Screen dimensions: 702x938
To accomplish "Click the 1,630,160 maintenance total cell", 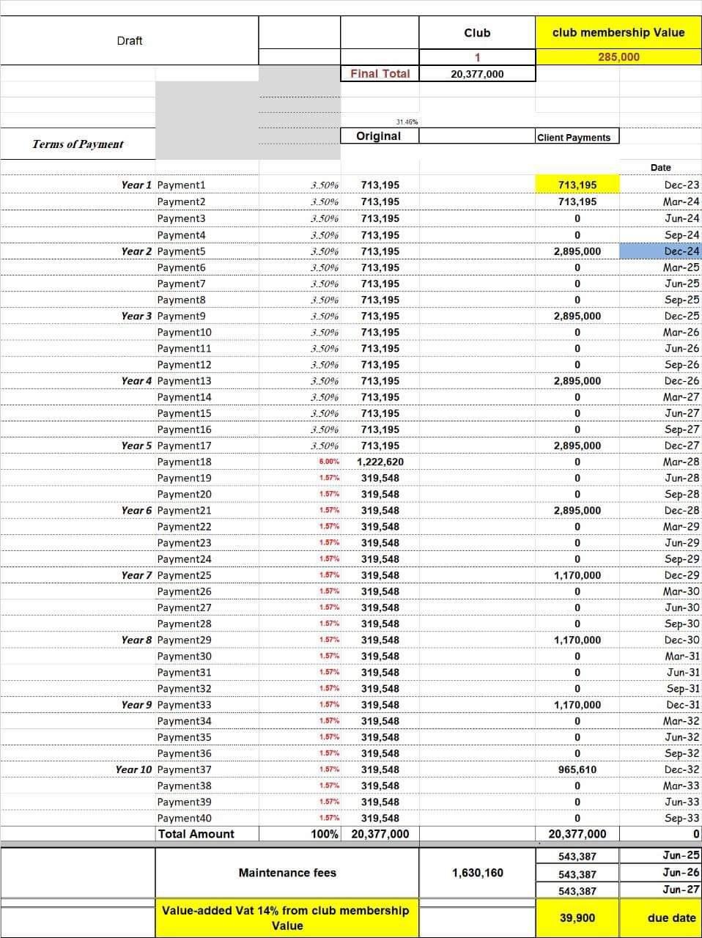I will pos(477,873).
